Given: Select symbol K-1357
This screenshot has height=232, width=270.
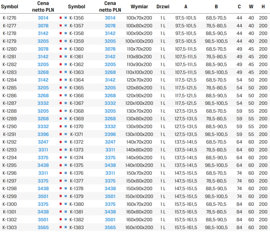Looking at the screenshot, I should 76,26.
